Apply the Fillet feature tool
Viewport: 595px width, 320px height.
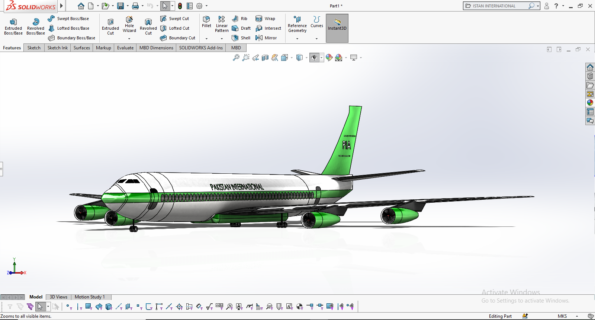click(x=206, y=22)
